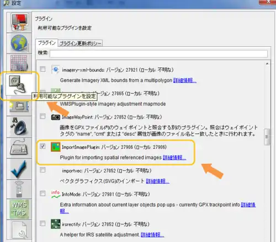Image resolution: width=276 pixels, height=242 pixels.
Task: Select the plugin settings plug icon
Action: click(x=19, y=84)
